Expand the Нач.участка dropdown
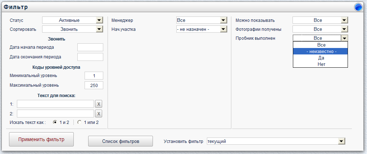Image resolution: width=367 pixels, height=154 pixels. pos(202,29)
